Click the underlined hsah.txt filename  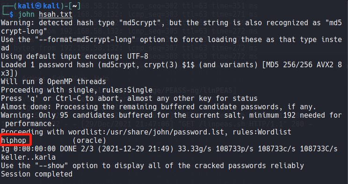click(56, 14)
